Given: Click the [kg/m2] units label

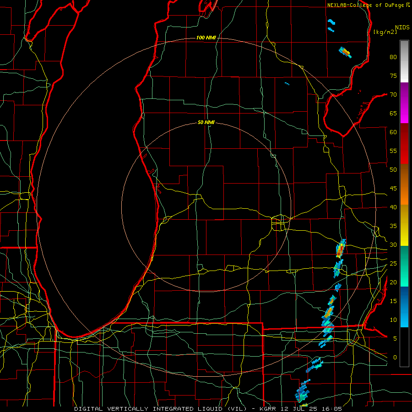Looking at the screenshot, I should [385, 32].
